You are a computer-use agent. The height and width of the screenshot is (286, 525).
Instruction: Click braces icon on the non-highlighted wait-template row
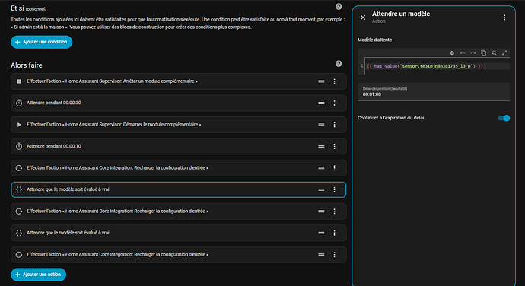[x=19, y=233]
